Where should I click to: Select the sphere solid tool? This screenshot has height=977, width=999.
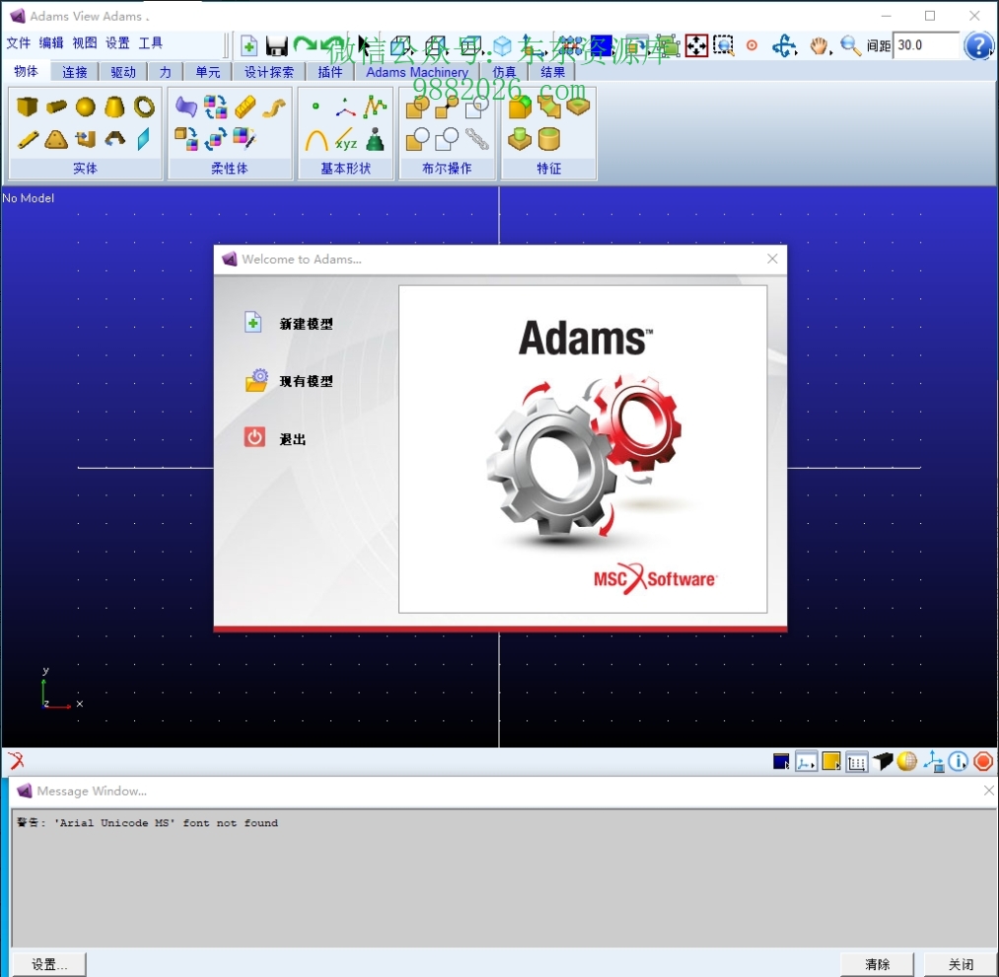coord(86,107)
